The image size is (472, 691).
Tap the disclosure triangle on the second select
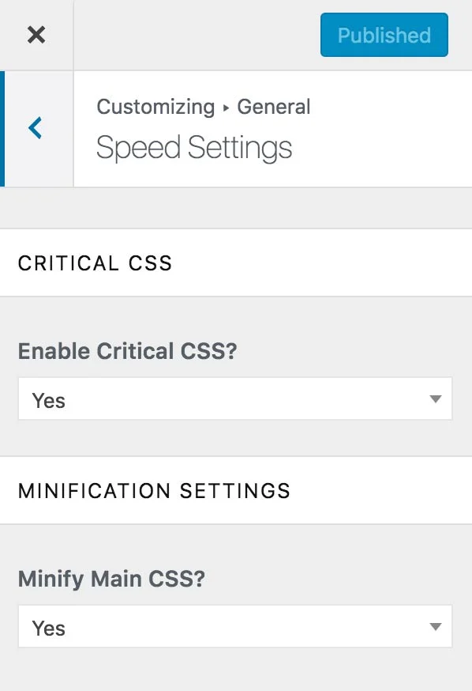point(436,627)
